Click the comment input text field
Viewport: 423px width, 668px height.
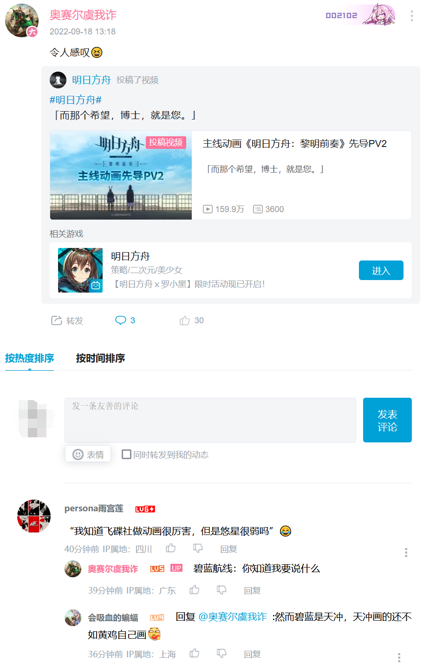point(210,420)
